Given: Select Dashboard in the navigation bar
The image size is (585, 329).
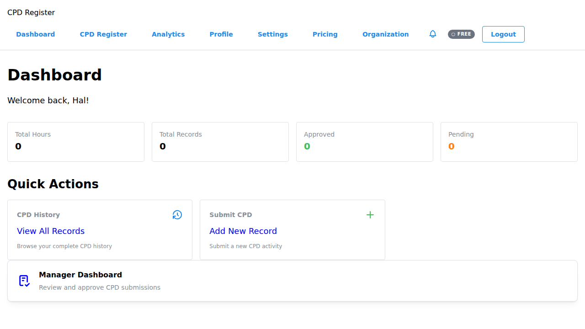Looking at the screenshot, I should 35,34.
